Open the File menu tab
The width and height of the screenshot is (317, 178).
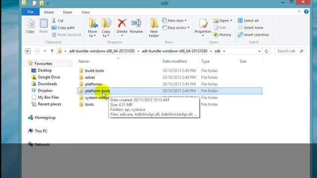(x=31, y=12)
